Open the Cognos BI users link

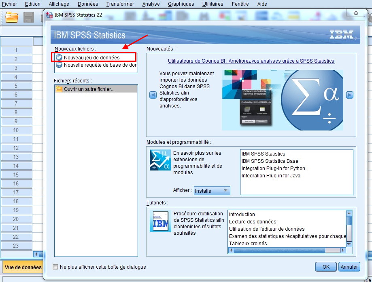[x=251, y=61]
